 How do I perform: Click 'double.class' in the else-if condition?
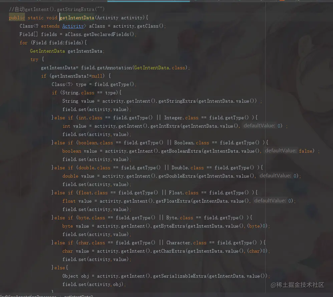pyautogui.click(x=94, y=168)
